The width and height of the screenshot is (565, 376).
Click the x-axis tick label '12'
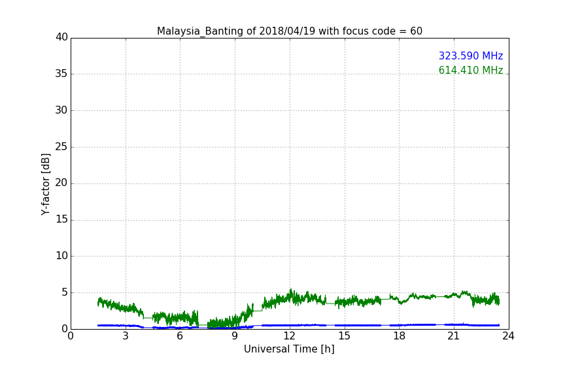(x=289, y=336)
